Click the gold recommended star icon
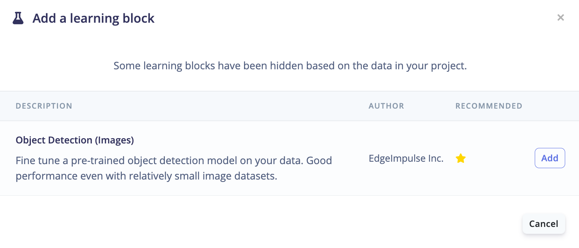The image size is (579, 248). [x=460, y=158]
